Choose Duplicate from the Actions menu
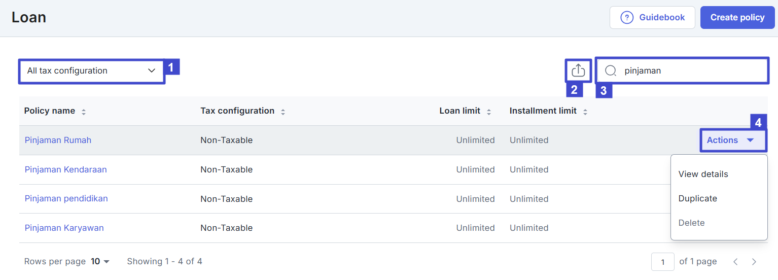The height and width of the screenshot is (280, 778). tap(697, 198)
